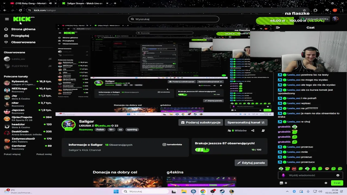Open the Donacja na dobry cel thumbnail
Viewport: 347px width, 195px height.
[128, 182]
